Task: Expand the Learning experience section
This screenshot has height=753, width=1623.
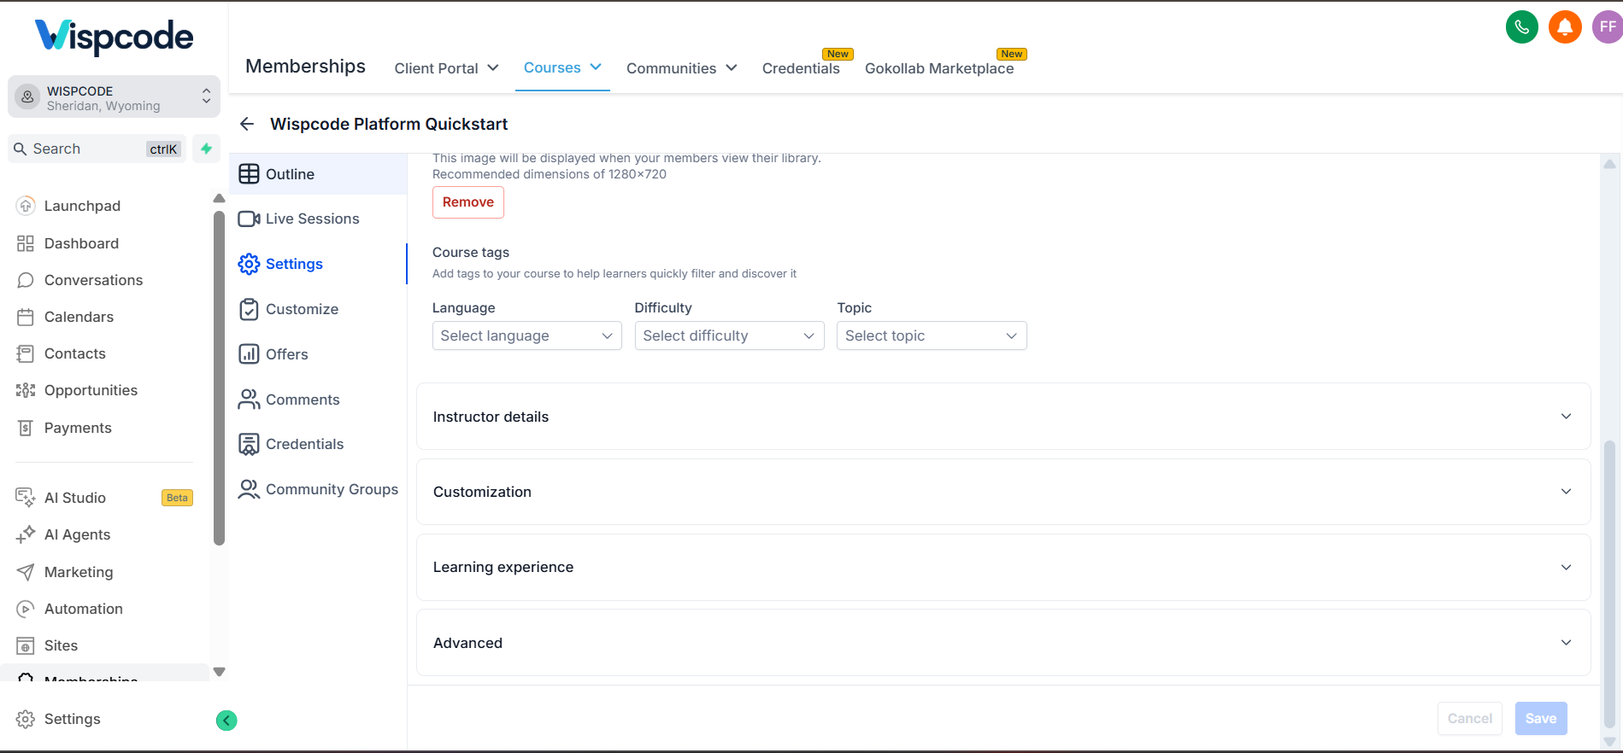Action: click(1003, 567)
